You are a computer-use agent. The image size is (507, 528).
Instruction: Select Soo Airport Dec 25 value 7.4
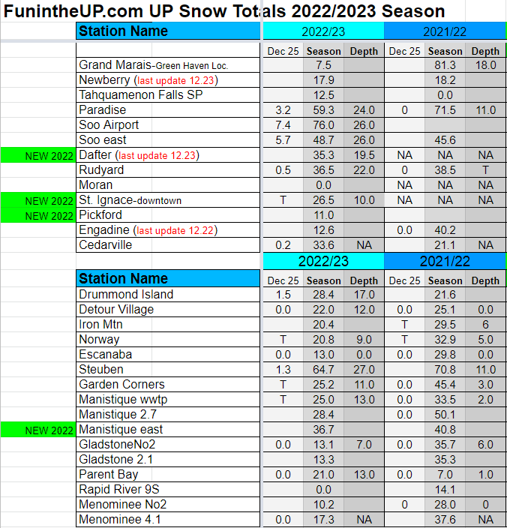(x=283, y=125)
